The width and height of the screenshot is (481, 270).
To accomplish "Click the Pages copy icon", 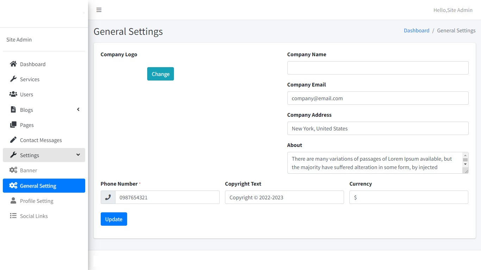I will pos(13,125).
